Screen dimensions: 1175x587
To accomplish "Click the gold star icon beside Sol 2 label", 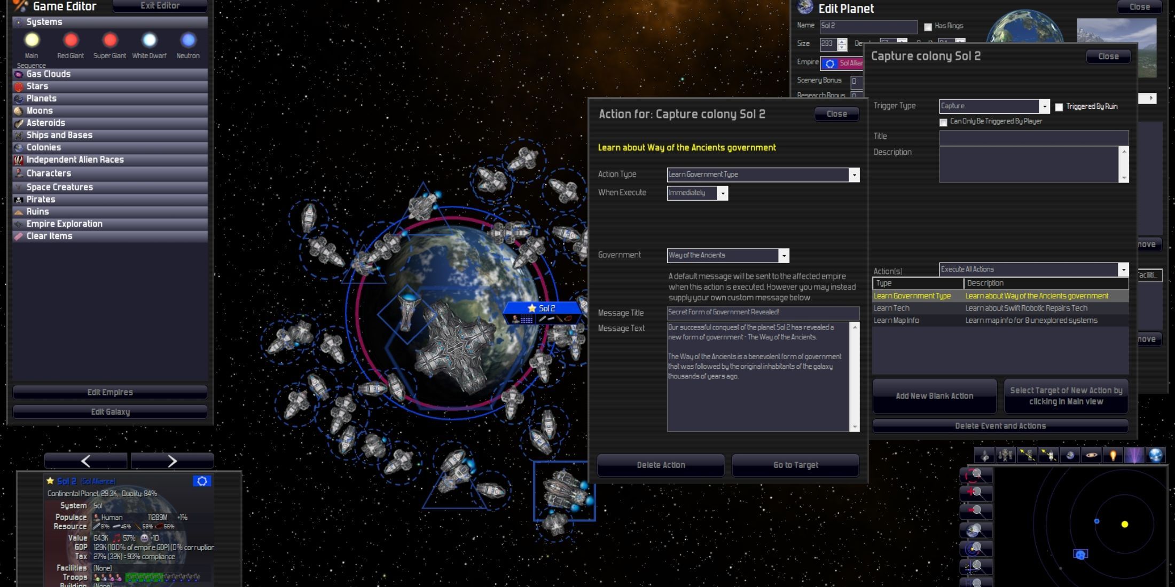I will (531, 308).
